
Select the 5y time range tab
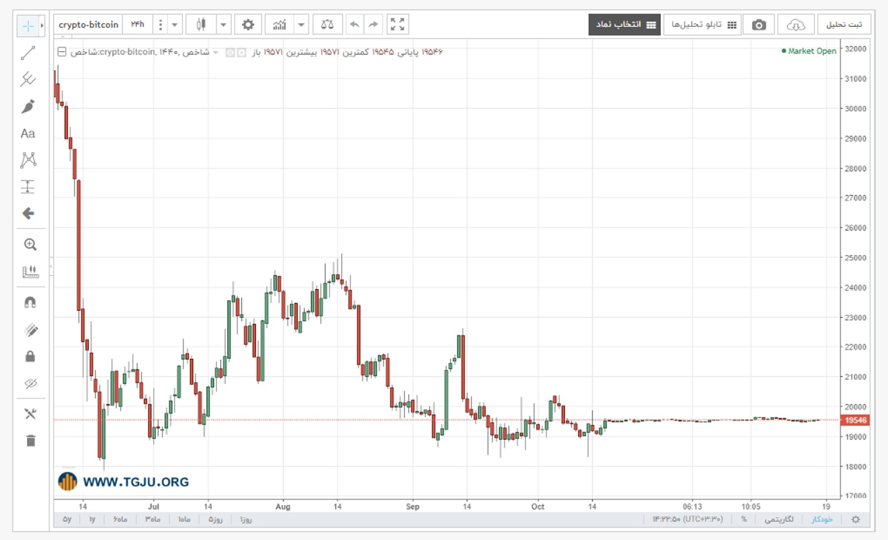coord(67,519)
